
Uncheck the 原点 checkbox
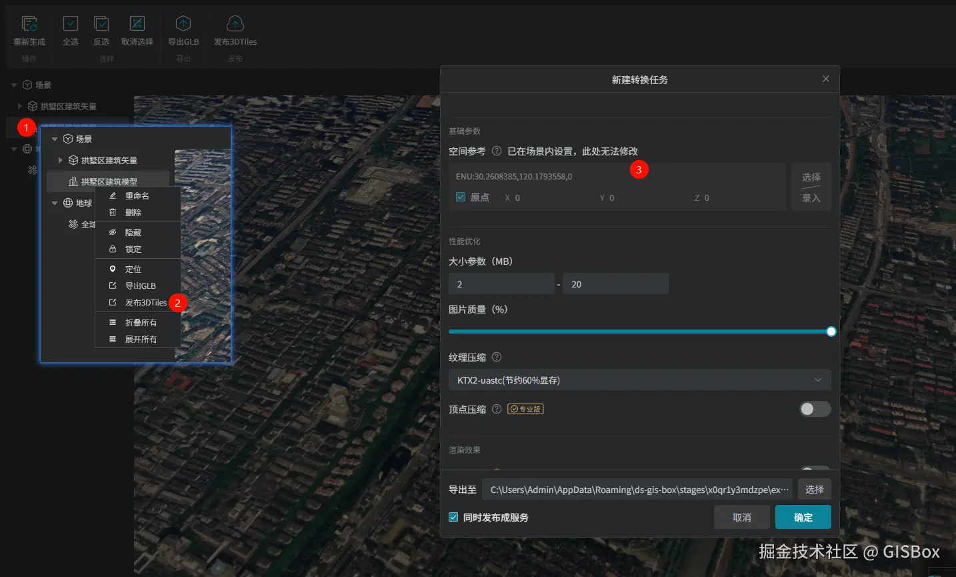[x=461, y=197]
